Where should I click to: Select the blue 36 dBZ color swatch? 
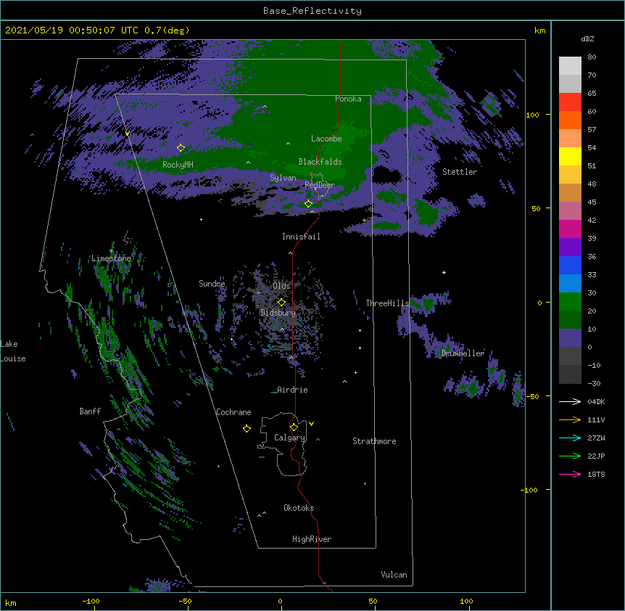tap(570, 265)
